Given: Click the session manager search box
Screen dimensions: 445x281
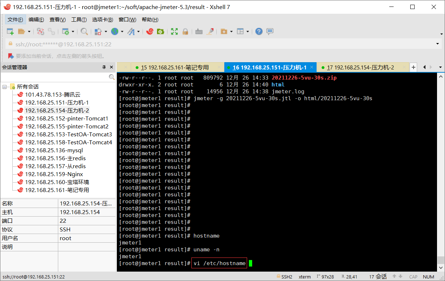Looking at the screenshot, I should click(x=55, y=77).
